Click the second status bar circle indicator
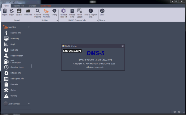The width and height of the screenshot is (186, 115). [x=179, y=112]
